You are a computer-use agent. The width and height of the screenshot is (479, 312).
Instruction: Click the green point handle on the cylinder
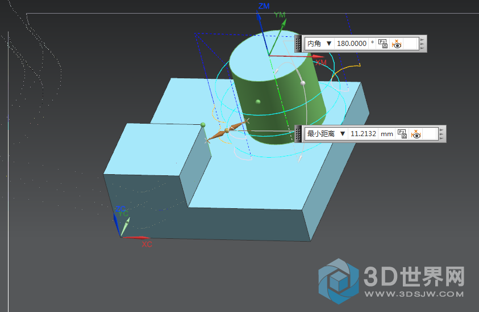(x=258, y=102)
